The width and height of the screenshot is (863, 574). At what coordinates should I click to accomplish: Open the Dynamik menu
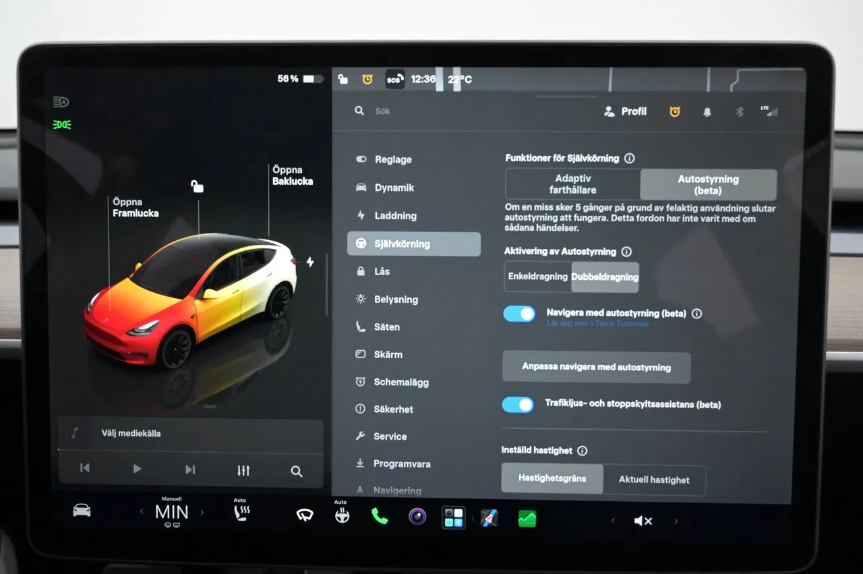[x=413, y=188]
